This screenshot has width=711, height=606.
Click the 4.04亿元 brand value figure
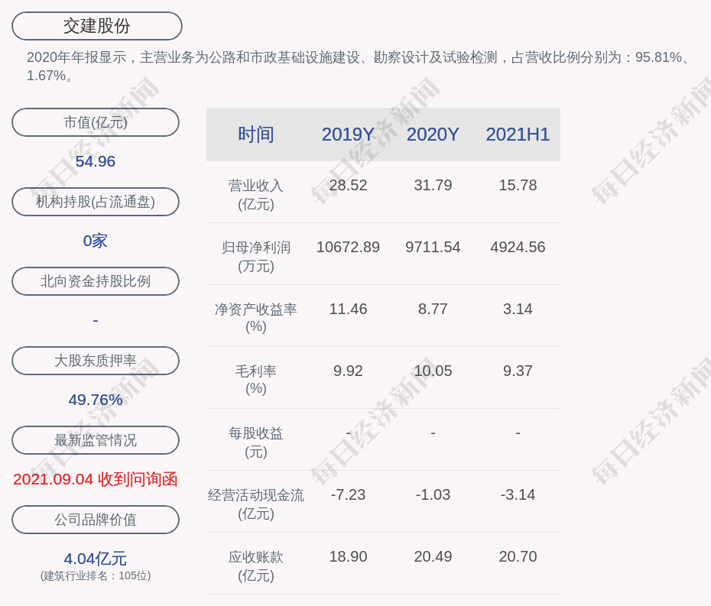(x=96, y=559)
